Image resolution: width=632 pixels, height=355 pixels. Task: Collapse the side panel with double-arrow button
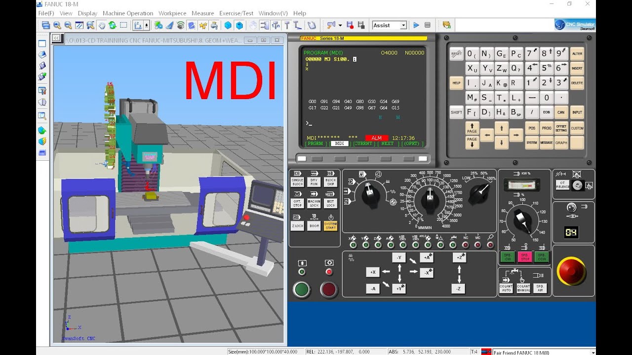tap(56, 38)
